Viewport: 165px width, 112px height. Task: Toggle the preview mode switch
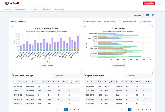[148, 15]
